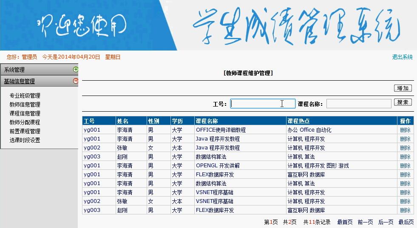The width and height of the screenshot is (417, 228).
Task: Click the 增加 button
Action: [x=403, y=88]
